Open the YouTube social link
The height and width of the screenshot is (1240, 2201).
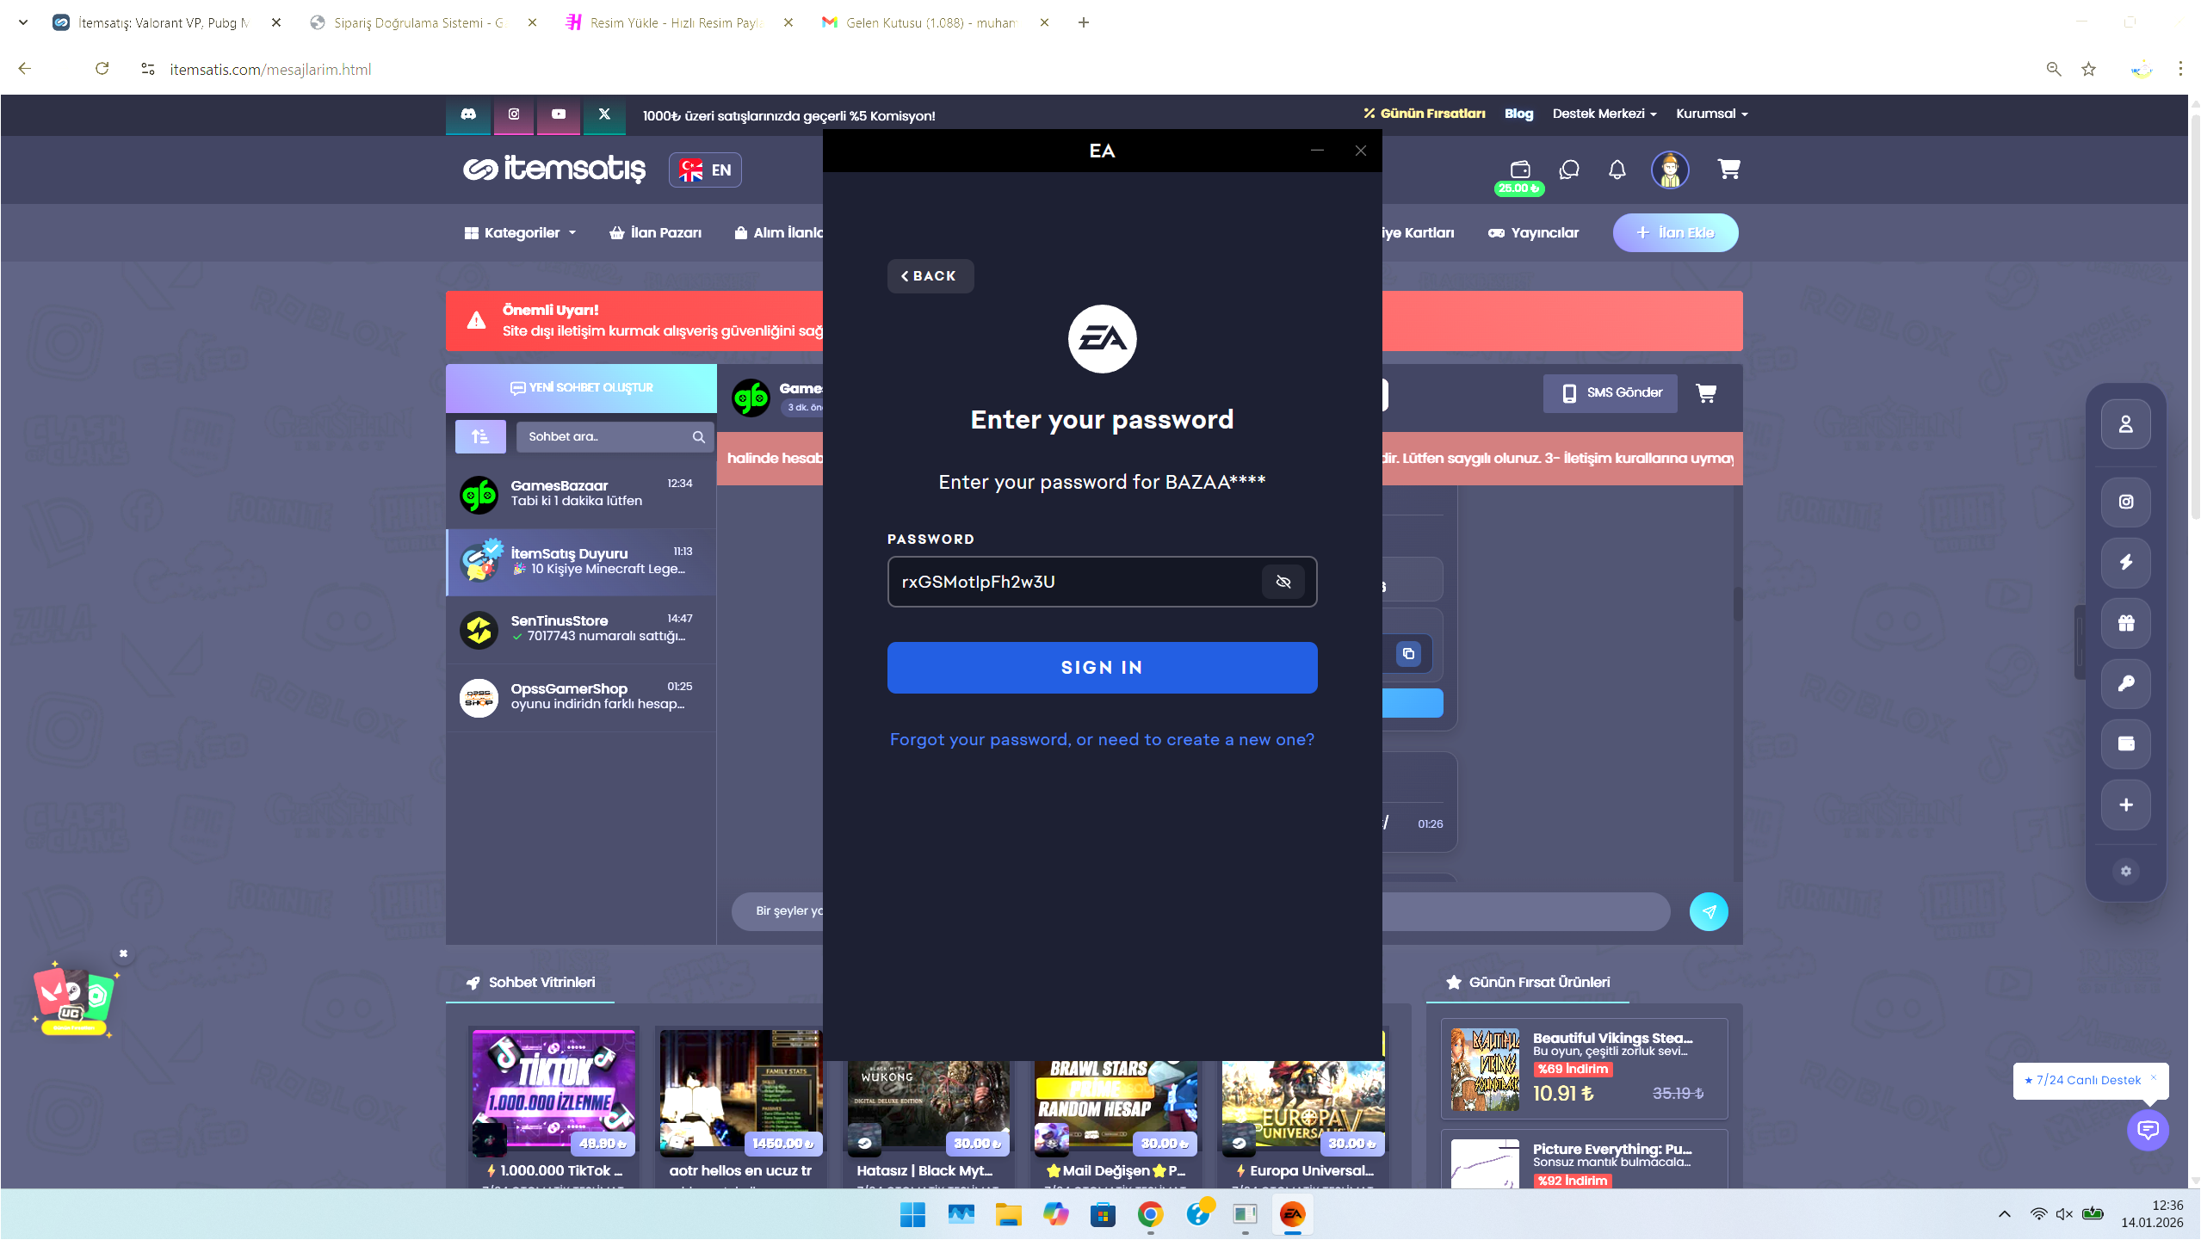coord(559,114)
